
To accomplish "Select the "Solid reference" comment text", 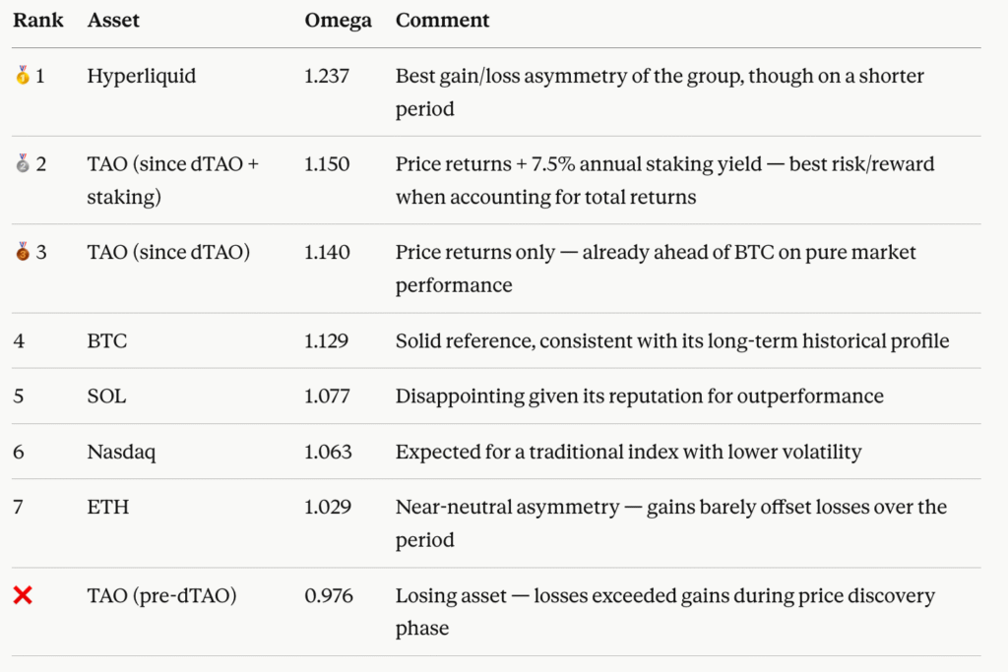I will coord(672,341).
